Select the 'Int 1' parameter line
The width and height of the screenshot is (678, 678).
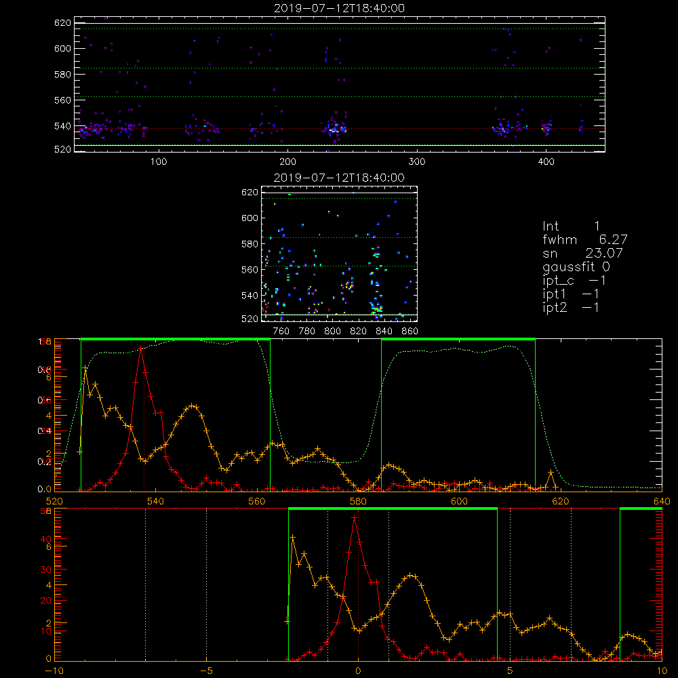[x=571, y=226]
